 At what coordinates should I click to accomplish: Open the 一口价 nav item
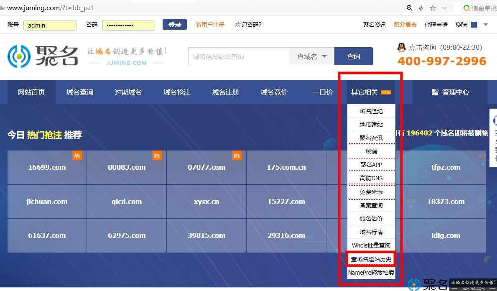coord(322,92)
